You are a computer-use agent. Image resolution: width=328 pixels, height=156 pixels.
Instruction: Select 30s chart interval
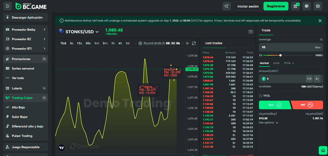88,43
